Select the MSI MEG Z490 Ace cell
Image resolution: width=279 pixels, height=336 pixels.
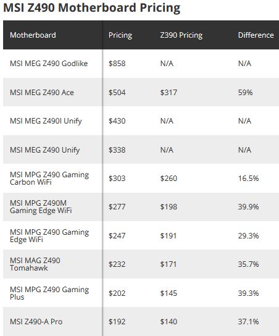42,93
